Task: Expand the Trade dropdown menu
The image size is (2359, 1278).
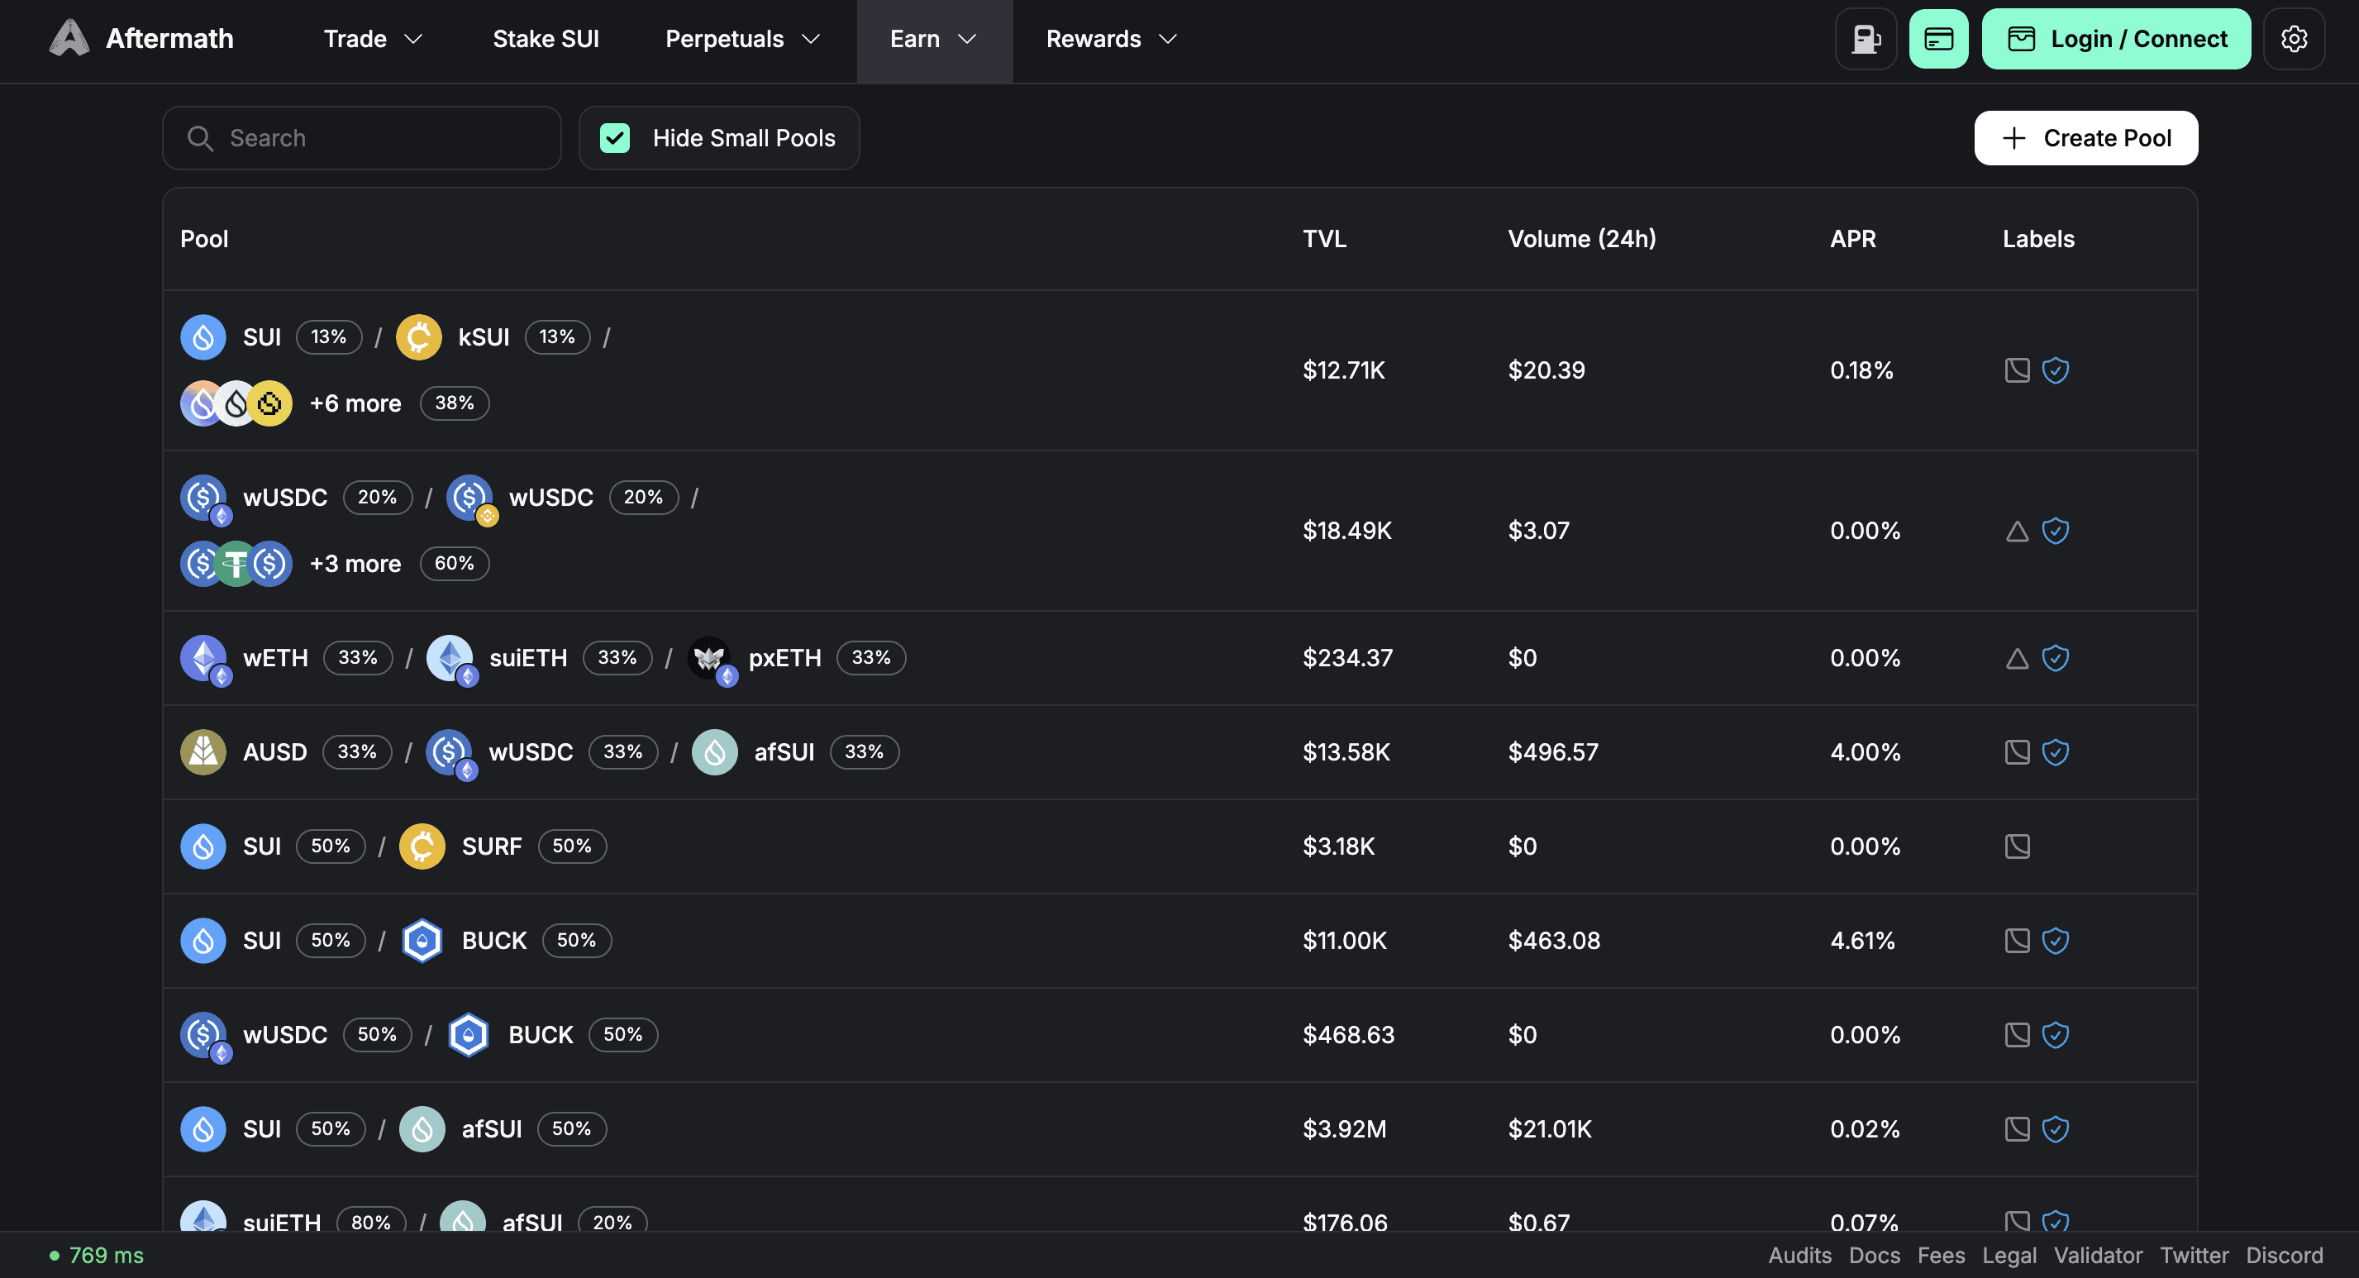Action: (374, 39)
